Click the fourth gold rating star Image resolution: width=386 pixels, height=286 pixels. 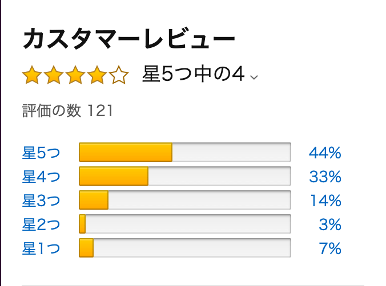point(97,75)
